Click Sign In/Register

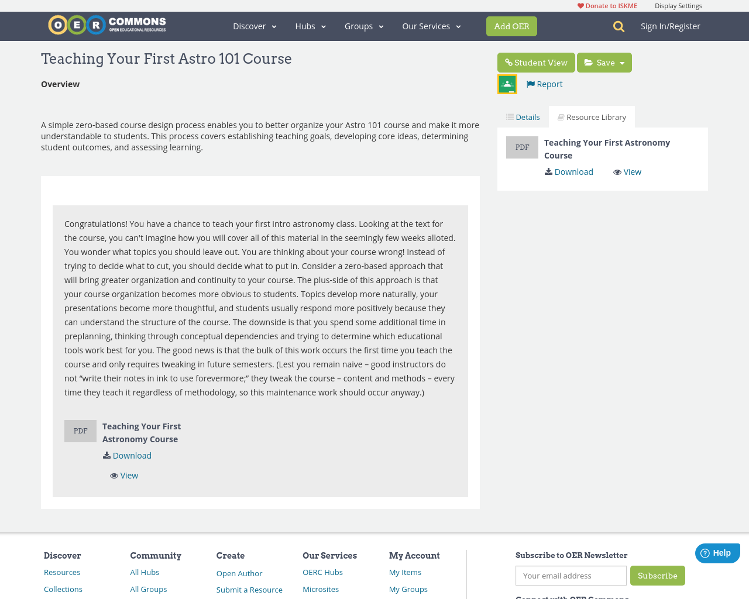(671, 26)
